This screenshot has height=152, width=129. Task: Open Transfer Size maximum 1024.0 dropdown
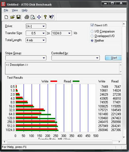69,33
